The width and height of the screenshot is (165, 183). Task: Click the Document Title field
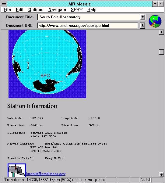click(89, 17)
